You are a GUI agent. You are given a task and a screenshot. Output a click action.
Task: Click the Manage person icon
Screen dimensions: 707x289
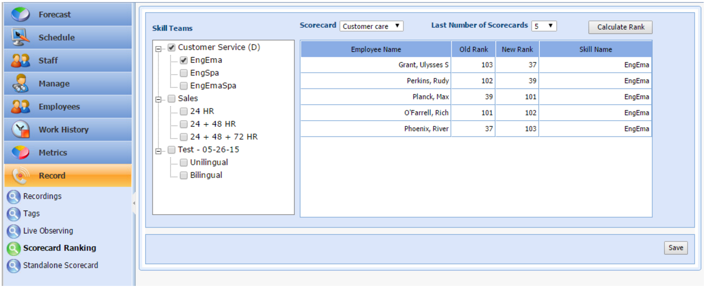[x=21, y=83]
